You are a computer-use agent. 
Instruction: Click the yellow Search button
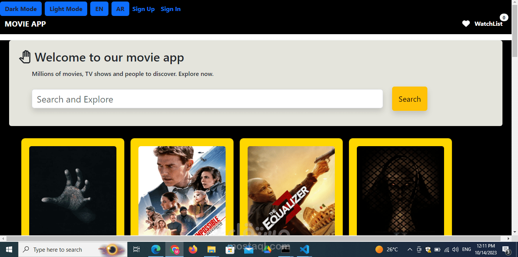(410, 99)
